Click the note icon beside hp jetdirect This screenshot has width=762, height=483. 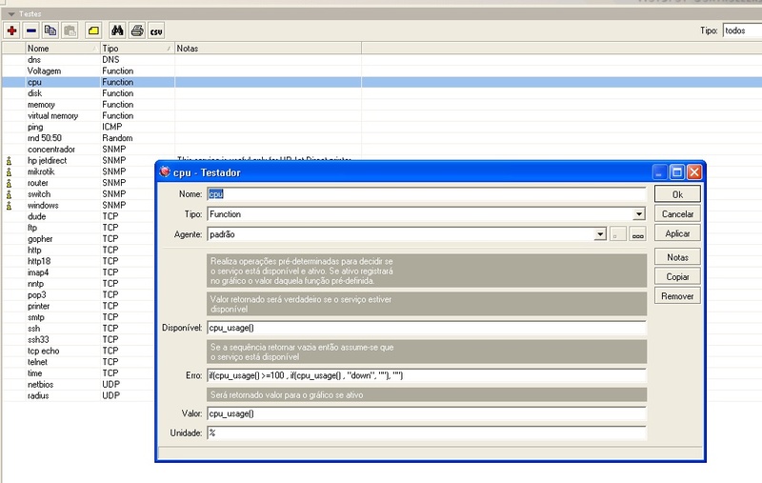(9, 160)
